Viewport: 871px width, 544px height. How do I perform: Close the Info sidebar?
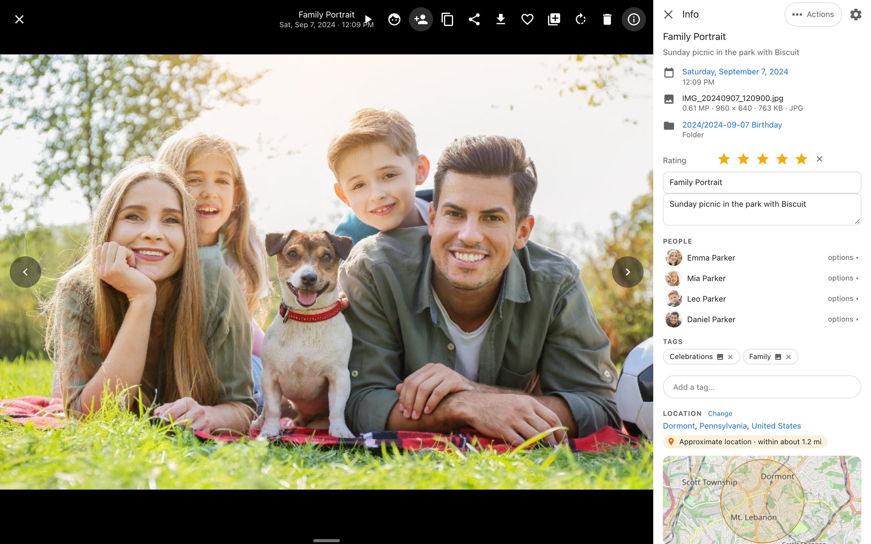668,15
